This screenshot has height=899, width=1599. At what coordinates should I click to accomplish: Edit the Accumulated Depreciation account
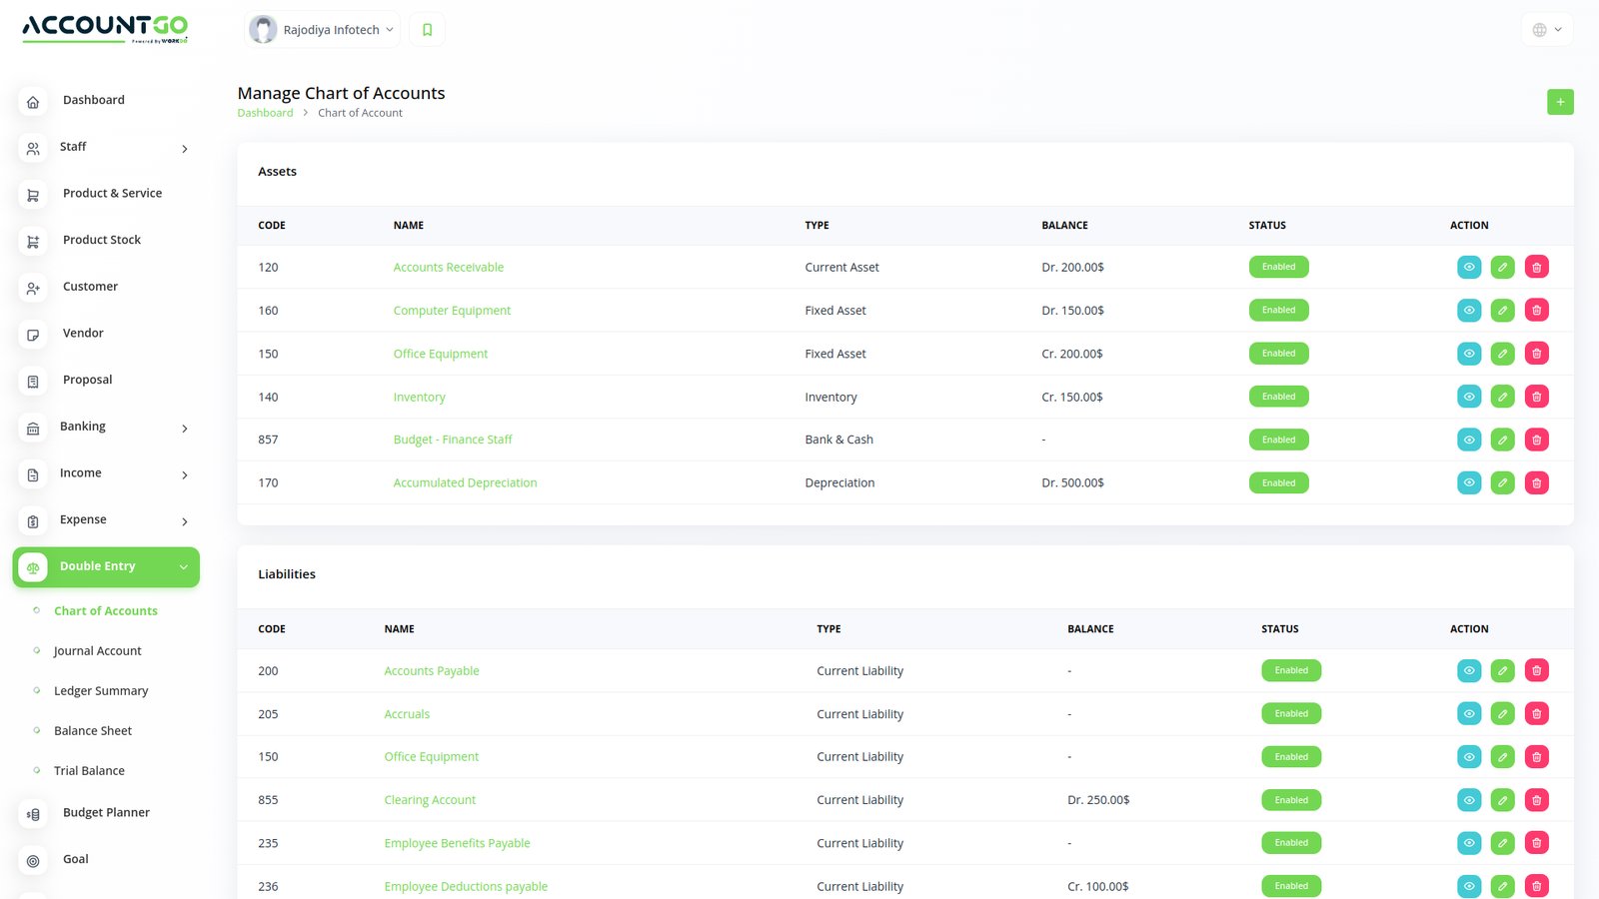tap(1502, 483)
